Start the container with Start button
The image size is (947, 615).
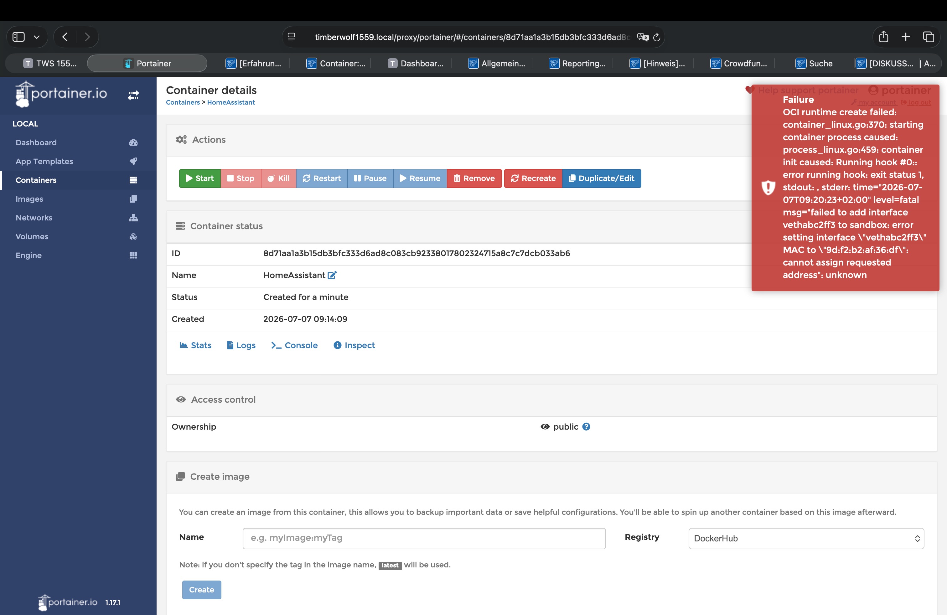coord(200,178)
